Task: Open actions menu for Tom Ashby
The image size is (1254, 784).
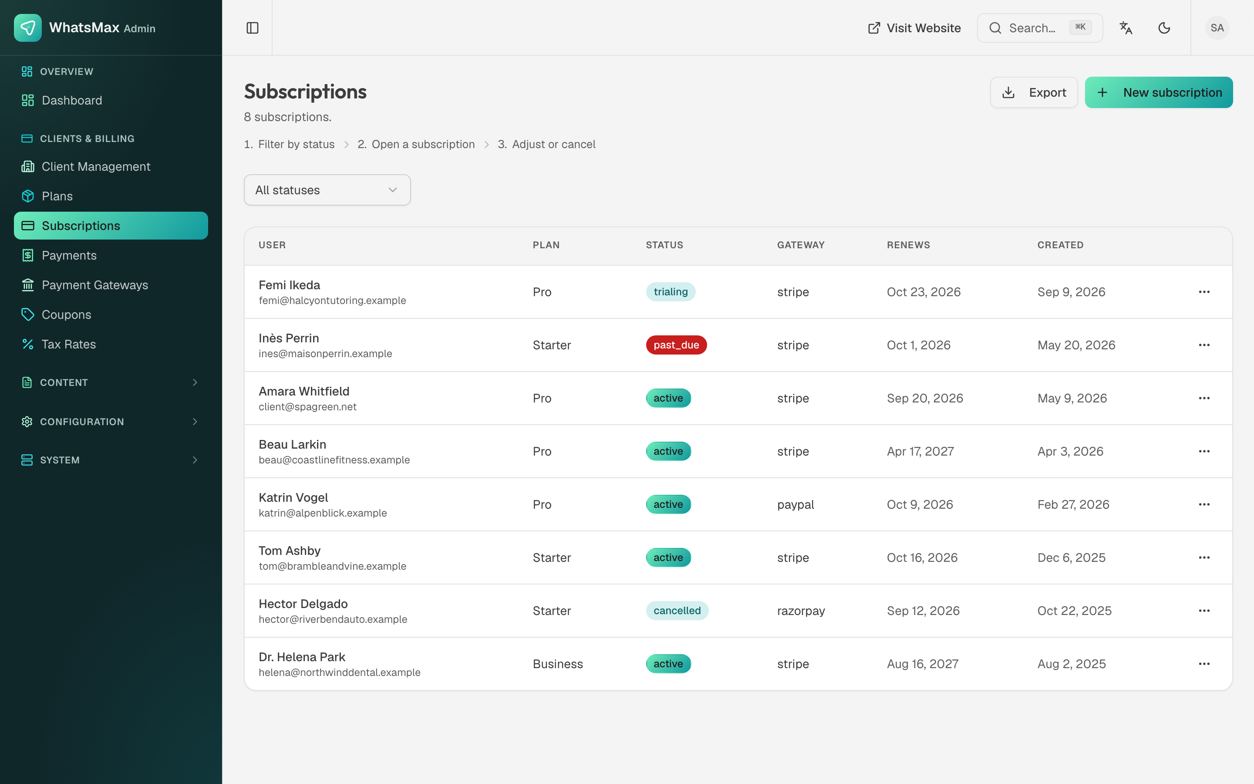Action: click(x=1204, y=558)
